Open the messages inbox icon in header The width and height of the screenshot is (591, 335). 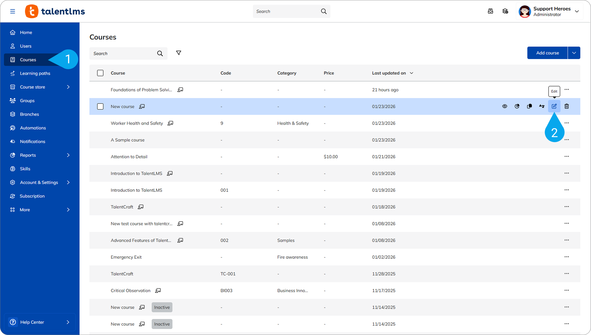point(490,11)
